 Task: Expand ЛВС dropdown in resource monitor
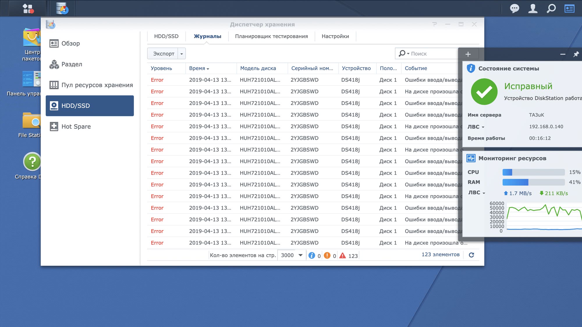(x=484, y=193)
